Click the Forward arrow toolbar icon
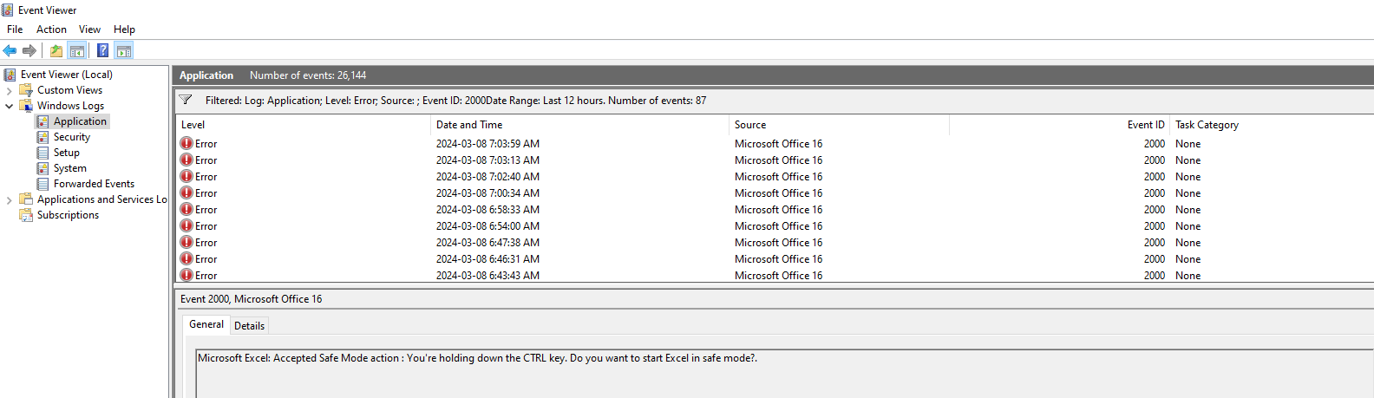This screenshot has width=1374, height=398. click(x=29, y=50)
